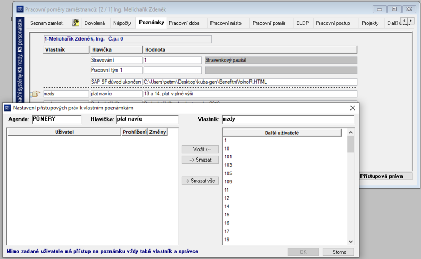Click the employee name field 1-Melichařík Zdeněk, Ing.

click(x=127, y=39)
